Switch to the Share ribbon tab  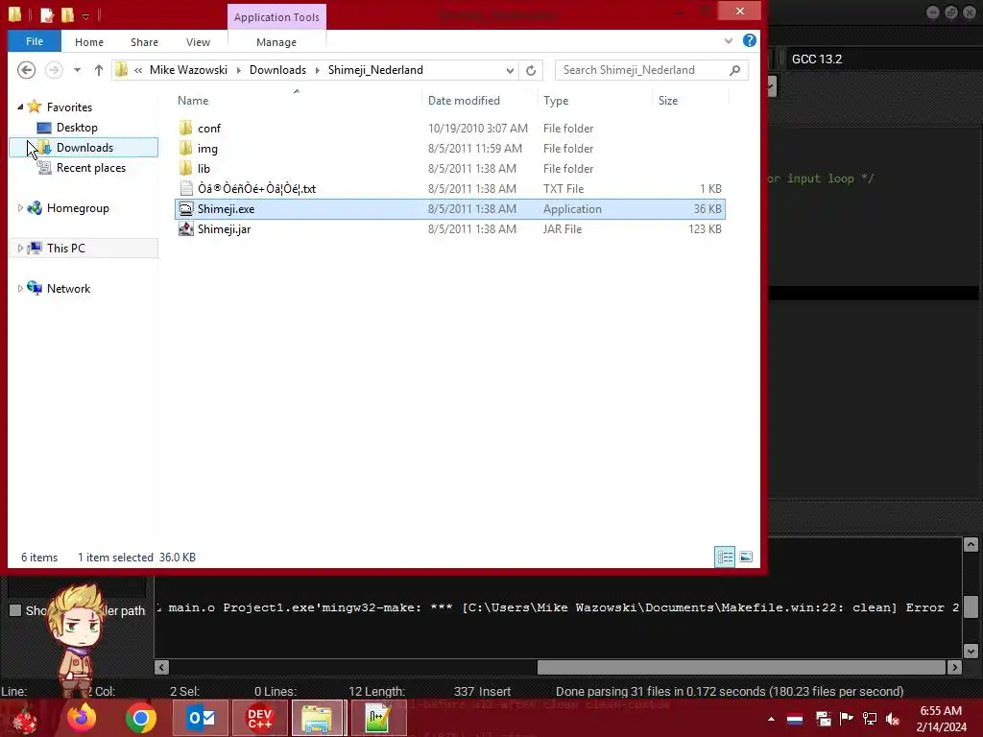[x=144, y=42]
